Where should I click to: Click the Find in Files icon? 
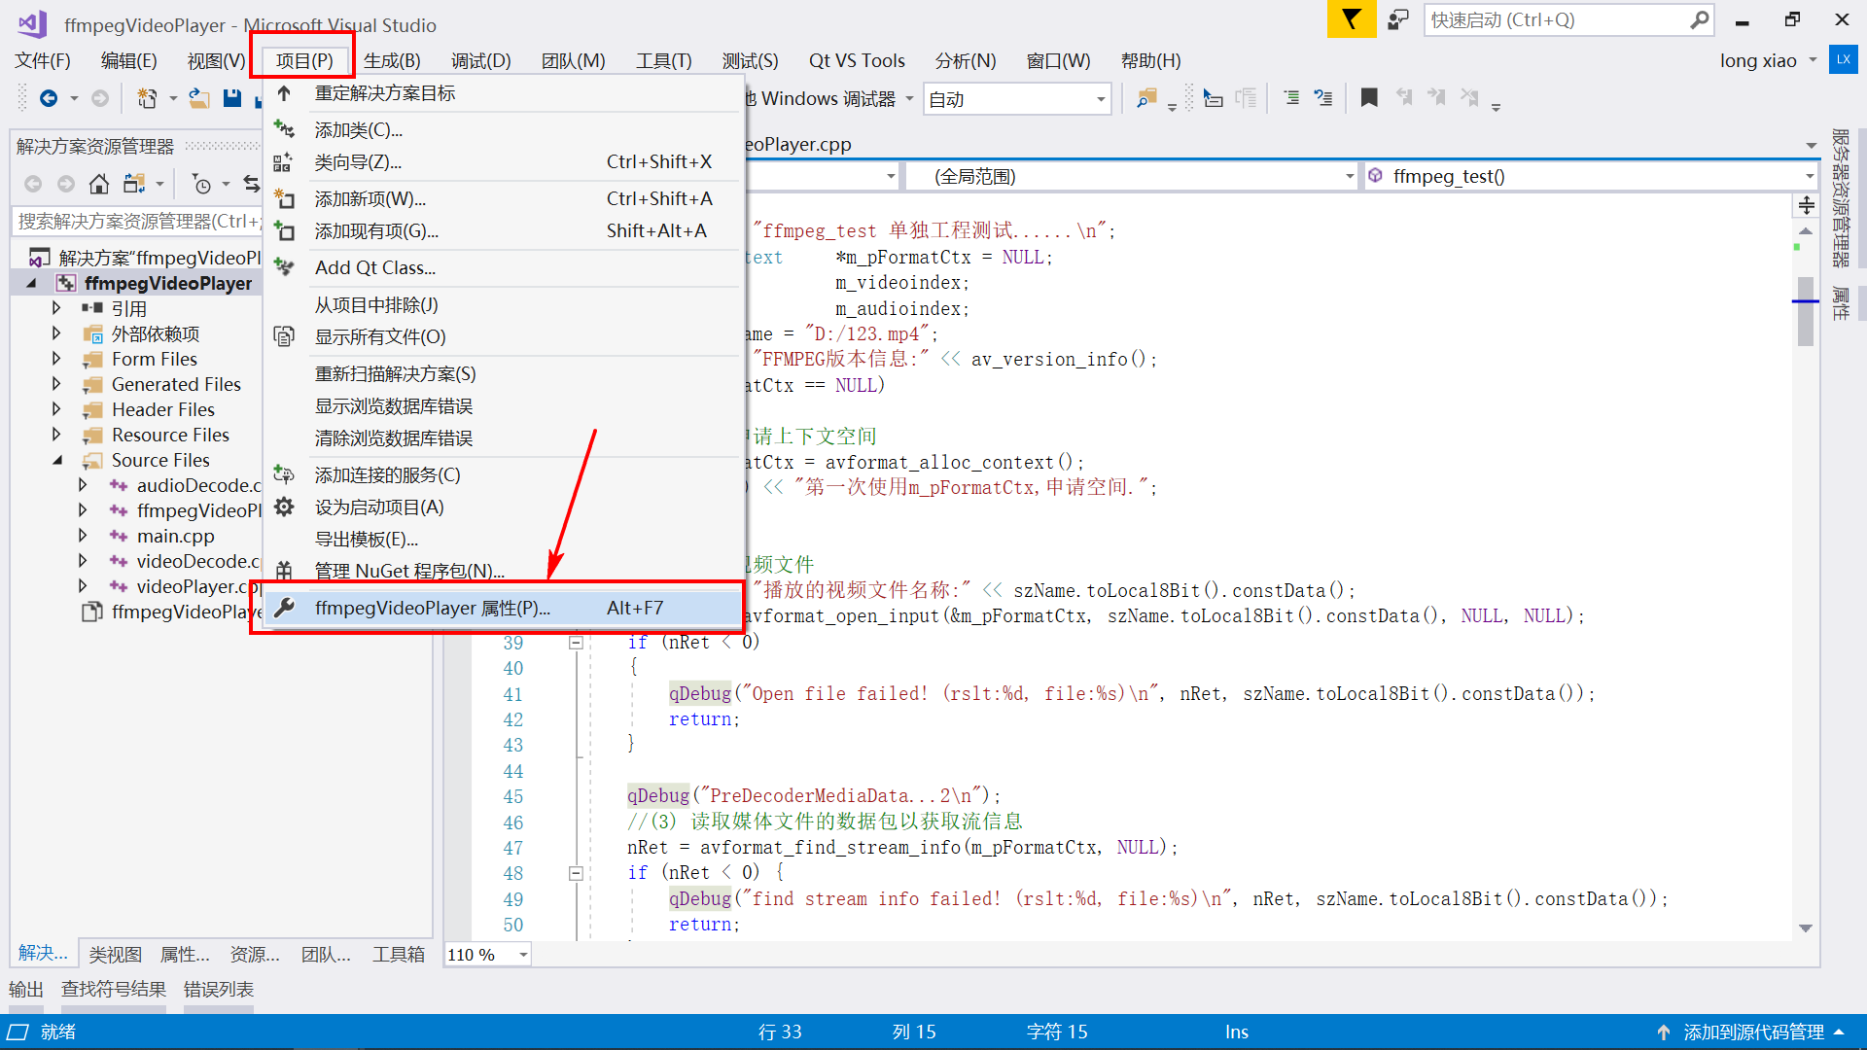(1146, 98)
